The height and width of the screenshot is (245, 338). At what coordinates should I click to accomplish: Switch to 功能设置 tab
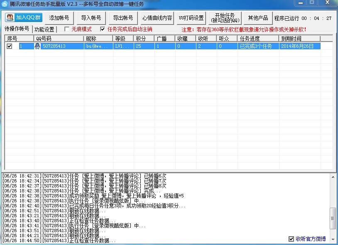point(44,29)
